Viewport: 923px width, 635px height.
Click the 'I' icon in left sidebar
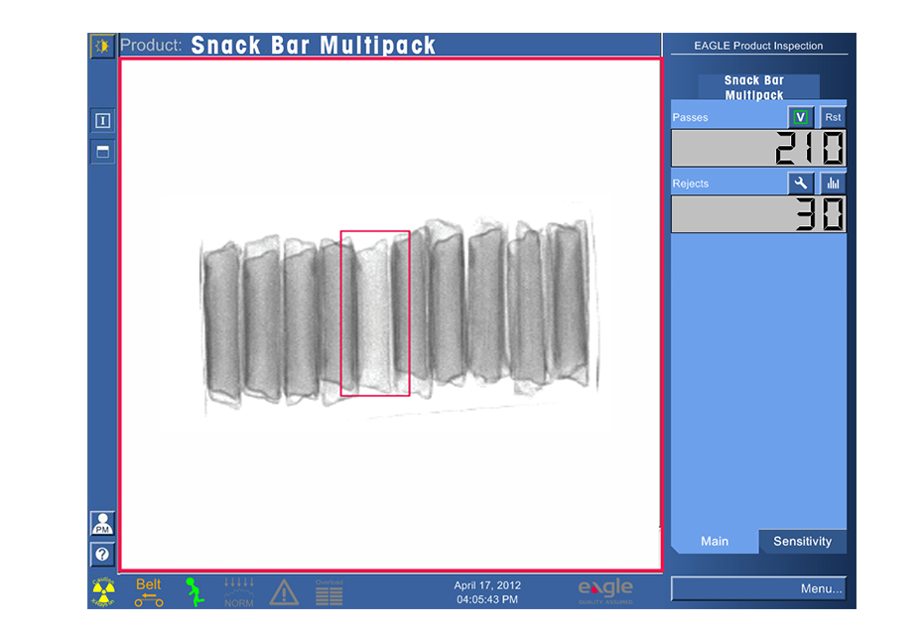pos(103,120)
